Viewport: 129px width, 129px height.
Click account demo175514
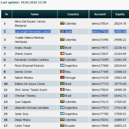pyautogui.click(x=100, y=24)
